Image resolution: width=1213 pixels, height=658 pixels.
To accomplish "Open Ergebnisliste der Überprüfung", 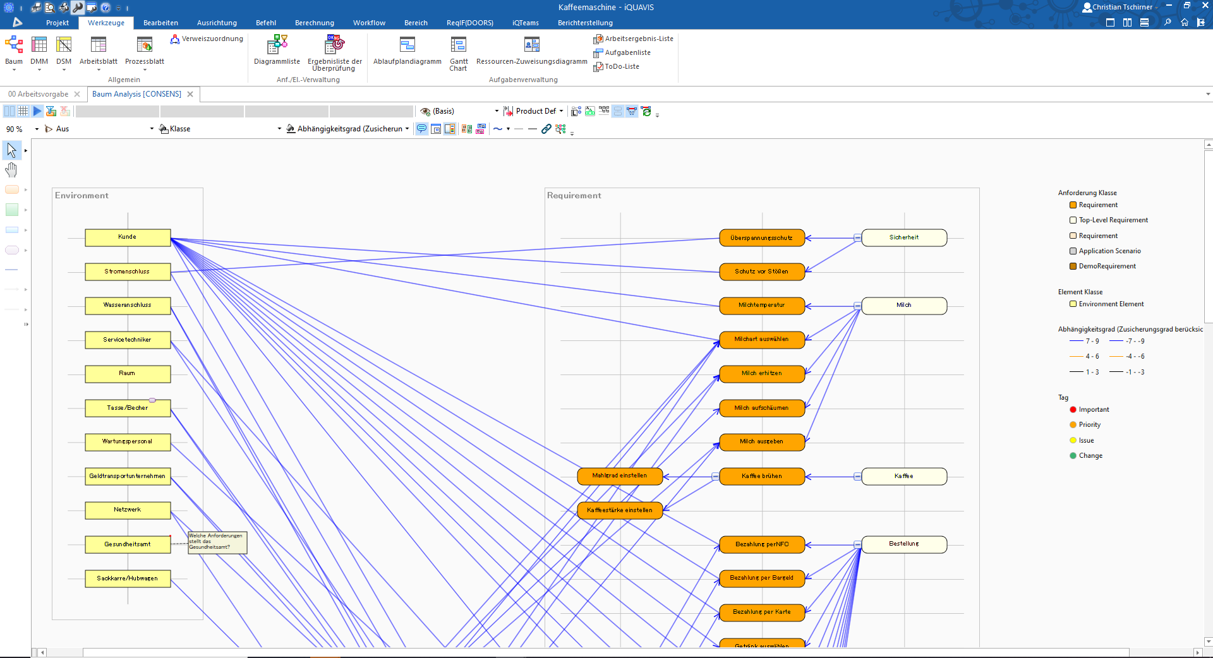I will (335, 53).
